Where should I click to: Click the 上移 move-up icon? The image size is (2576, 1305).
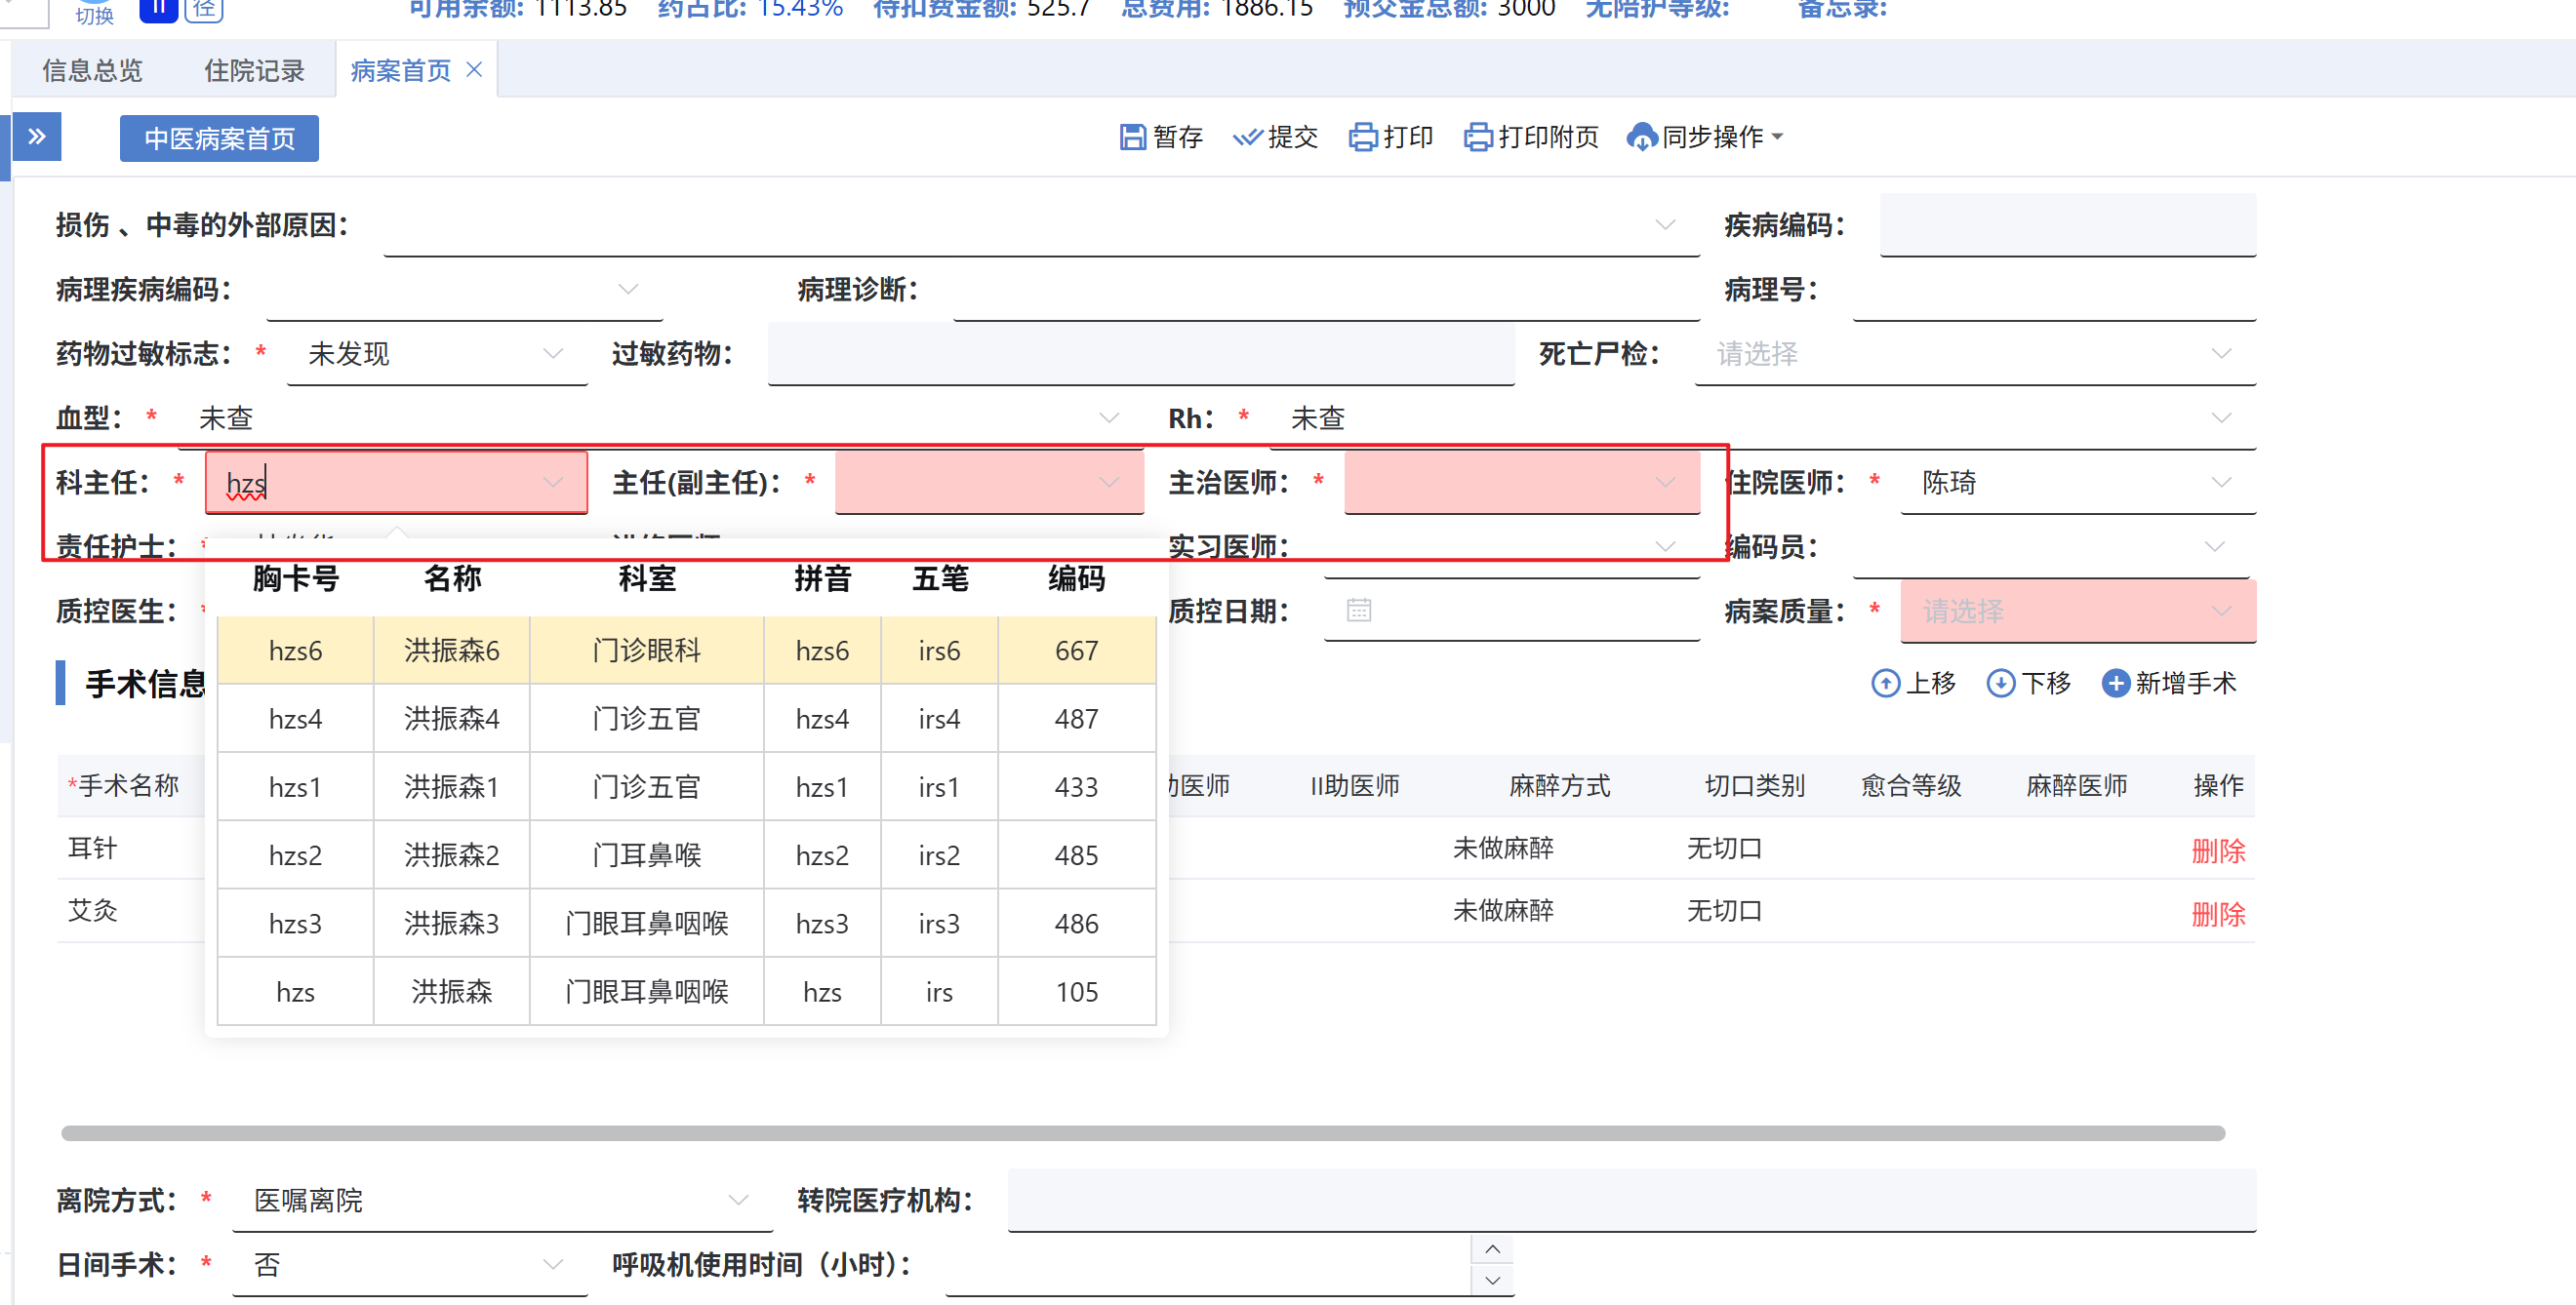(x=1885, y=684)
